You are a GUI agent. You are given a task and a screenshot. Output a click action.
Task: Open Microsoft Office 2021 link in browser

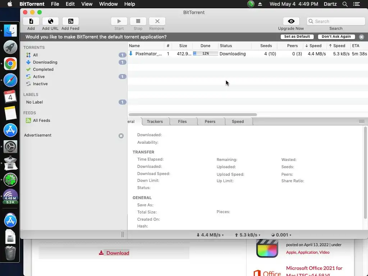pyautogui.click(x=314, y=271)
